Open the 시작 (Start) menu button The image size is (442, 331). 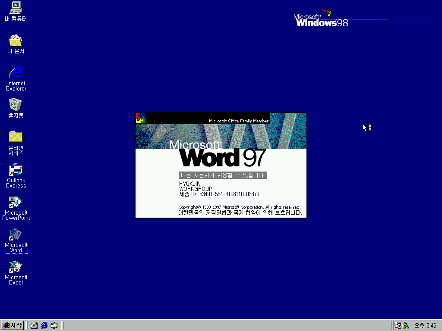(12, 325)
